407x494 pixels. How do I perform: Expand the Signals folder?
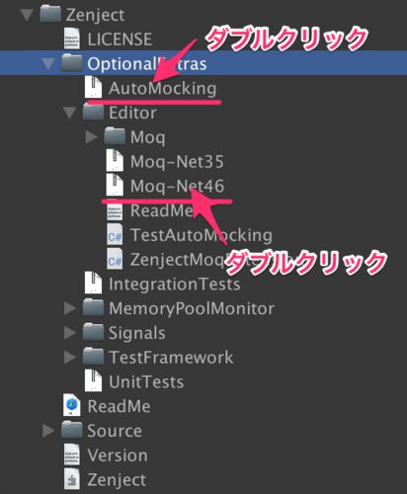70,333
